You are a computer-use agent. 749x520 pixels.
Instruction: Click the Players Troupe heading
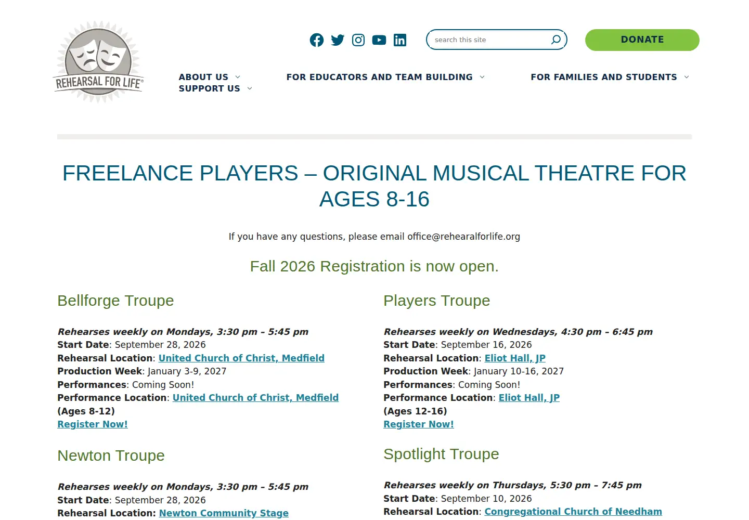coord(437,301)
